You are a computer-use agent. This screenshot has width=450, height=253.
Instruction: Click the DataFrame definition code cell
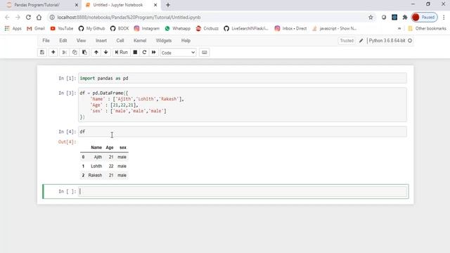pyautogui.click(x=243, y=105)
